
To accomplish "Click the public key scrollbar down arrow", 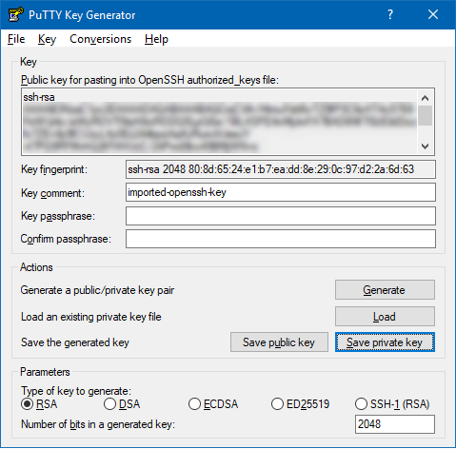I will click(426, 146).
